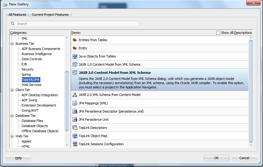Collapse the Business Tier category
This screenshot has width=263, height=167.
point(12,44)
